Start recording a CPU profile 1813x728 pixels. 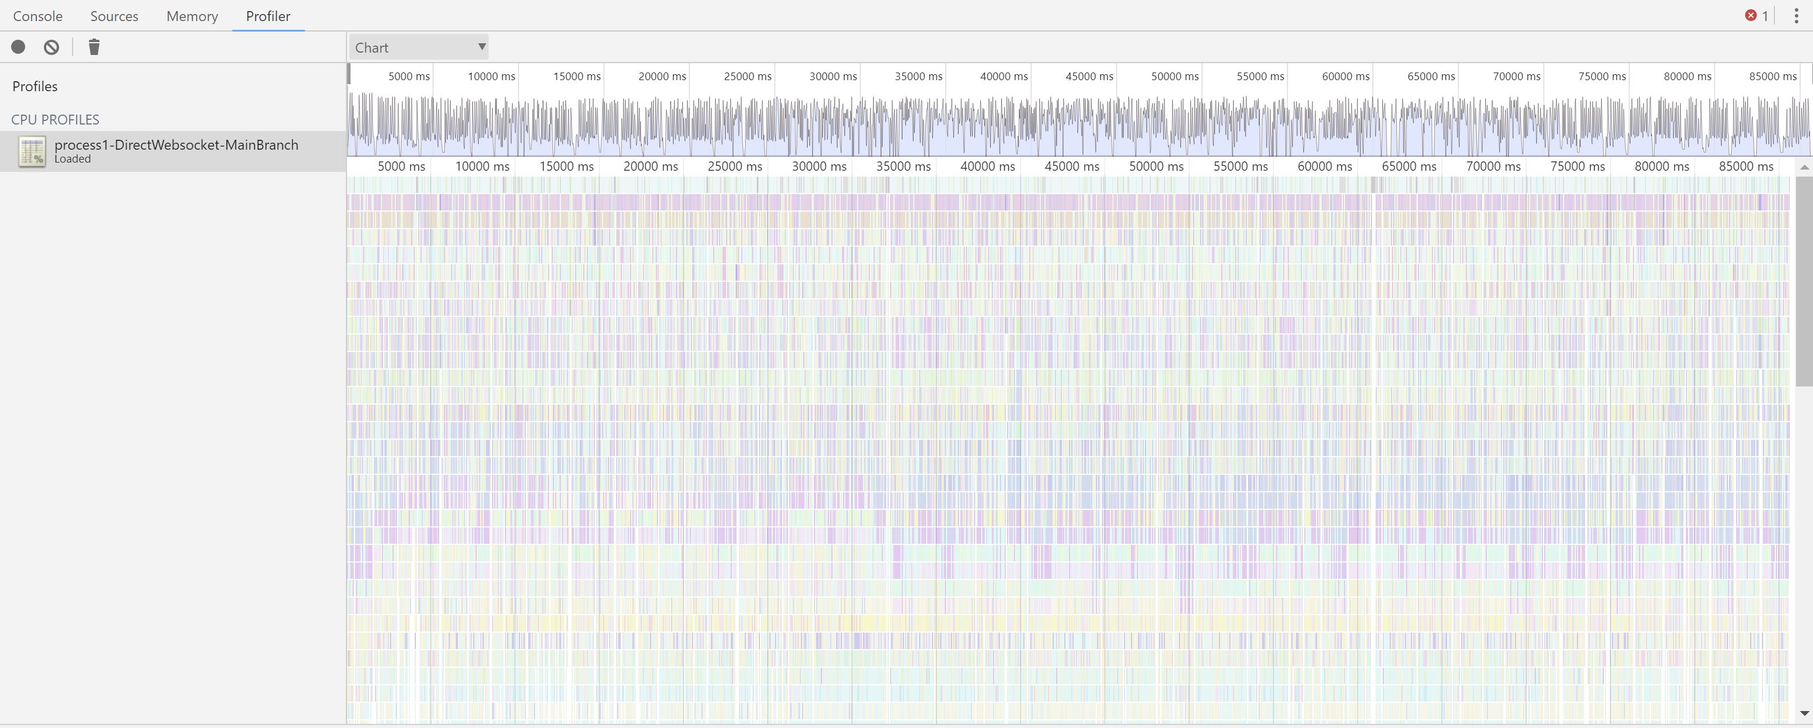[x=18, y=47]
